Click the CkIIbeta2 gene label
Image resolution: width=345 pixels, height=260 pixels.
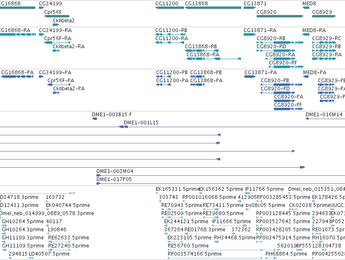coord(64,20)
